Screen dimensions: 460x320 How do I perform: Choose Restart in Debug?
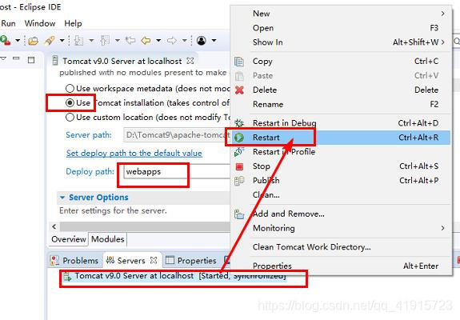(342, 123)
